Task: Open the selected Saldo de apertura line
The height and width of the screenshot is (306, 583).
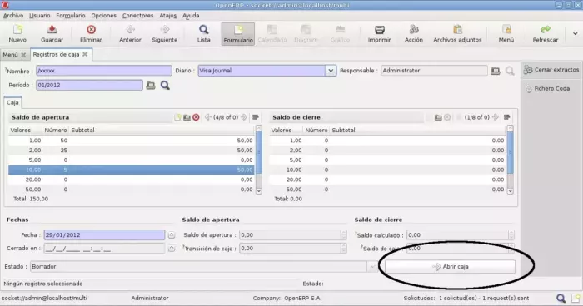Action: pyautogui.click(x=187, y=117)
